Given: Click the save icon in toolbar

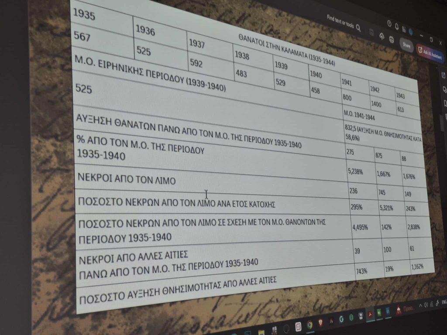Looking at the screenshot, I should pyautogui.click(x=371, y=33).
